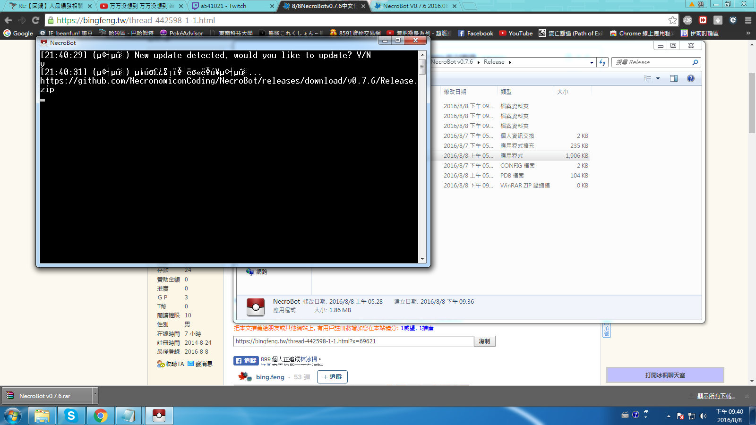Change the Explorer view mode icon
This screenshot has width=756, height=425.
[648, 78]
